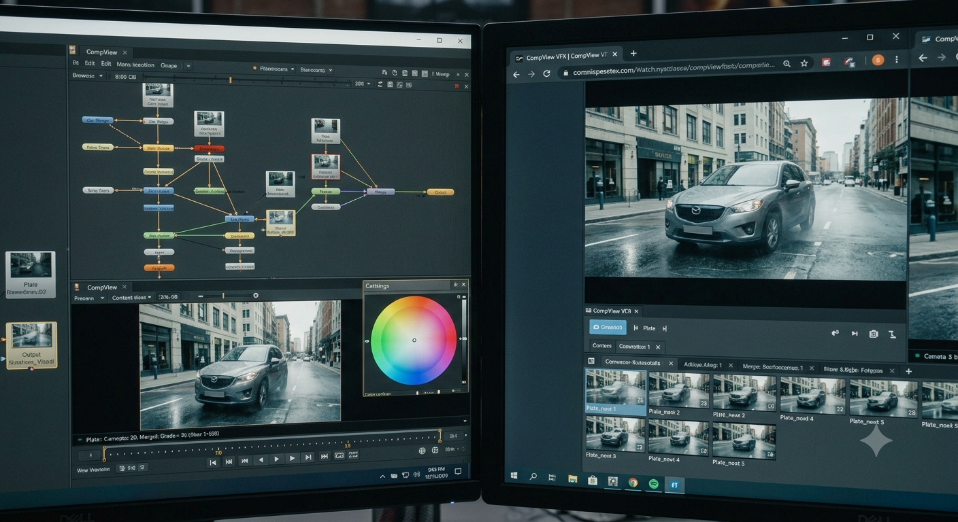This screenshot has height=522, width=958.
Task: Click the camera snapshot icon in web toolbar
Action: [874, 334]
